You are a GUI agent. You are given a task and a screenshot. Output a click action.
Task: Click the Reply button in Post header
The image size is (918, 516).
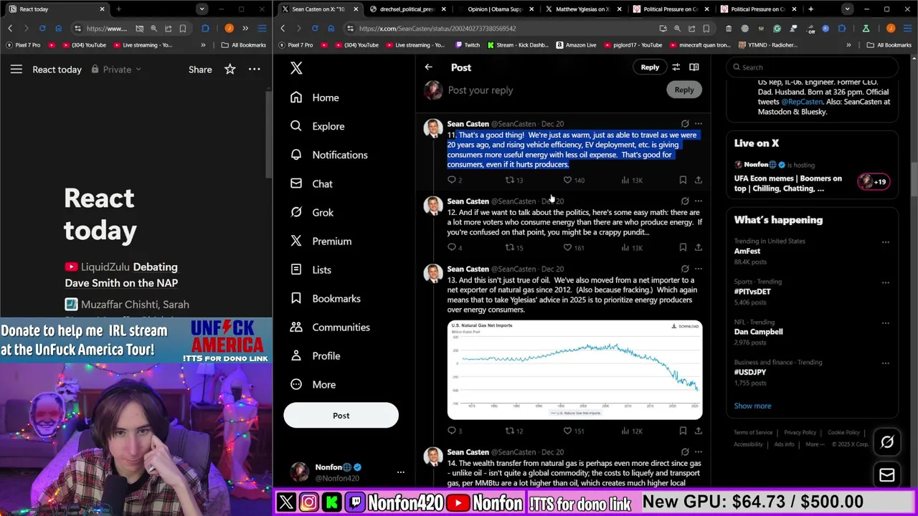650,67
